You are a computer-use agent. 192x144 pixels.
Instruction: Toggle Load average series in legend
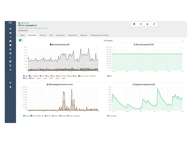tap(112, 115)
